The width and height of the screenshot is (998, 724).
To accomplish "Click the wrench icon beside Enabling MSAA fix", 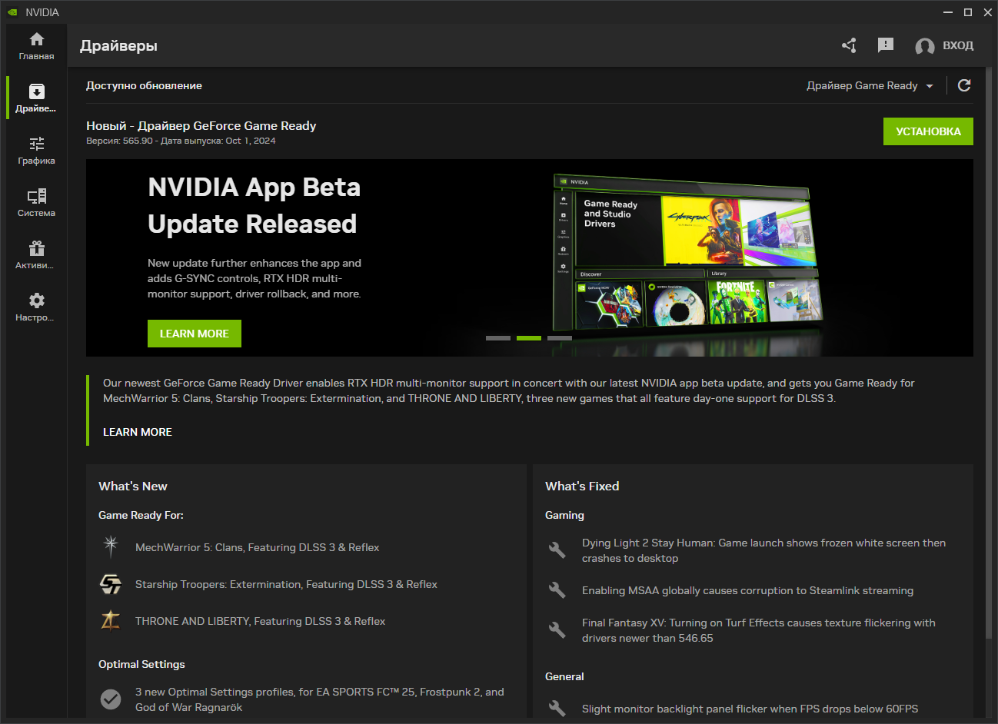I will pos(557,589).
